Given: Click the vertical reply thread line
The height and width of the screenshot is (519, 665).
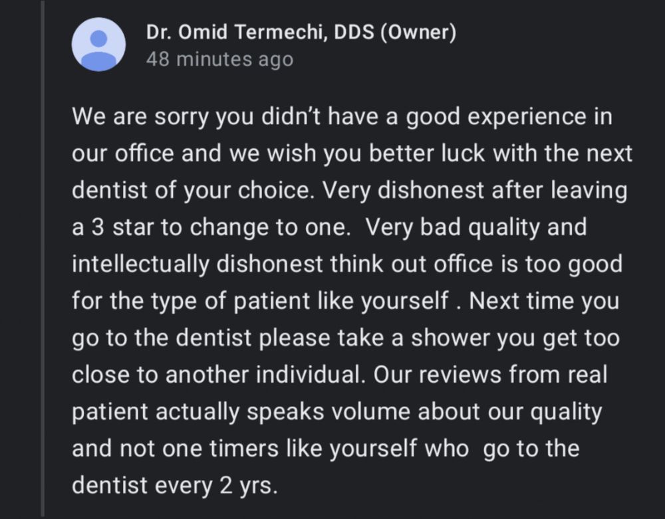Looking at the screenshot, I should click(x=43, y=259).
